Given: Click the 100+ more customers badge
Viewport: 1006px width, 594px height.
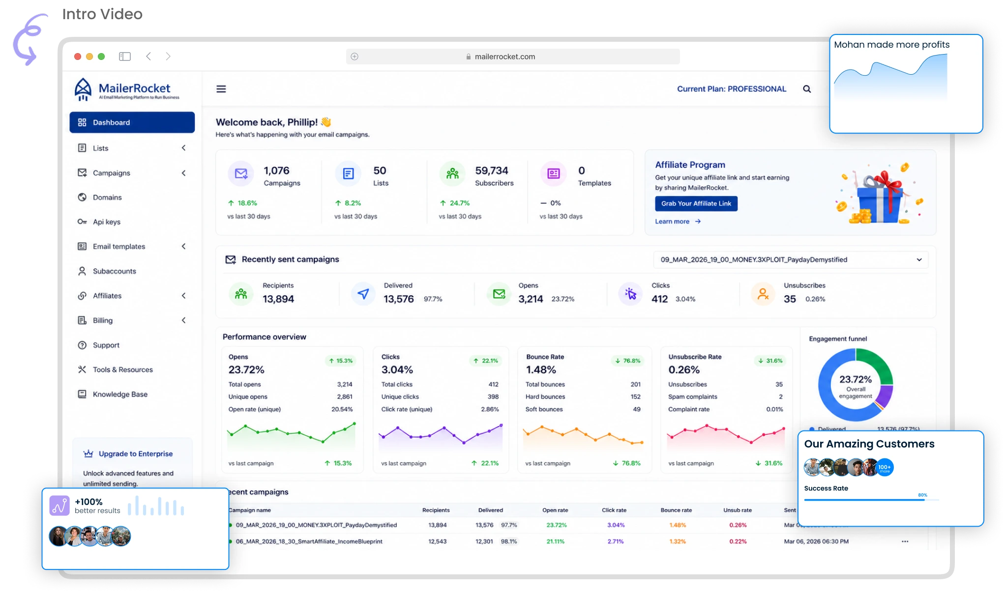Looking at the screenshot, I should click(884, 467).
